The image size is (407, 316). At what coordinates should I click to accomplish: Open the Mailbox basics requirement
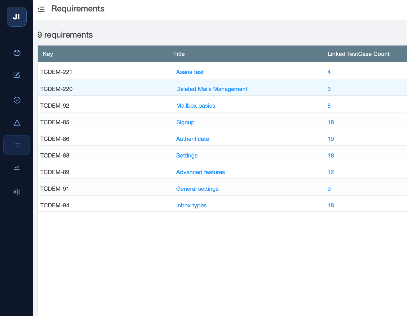[x=196, y=106]
